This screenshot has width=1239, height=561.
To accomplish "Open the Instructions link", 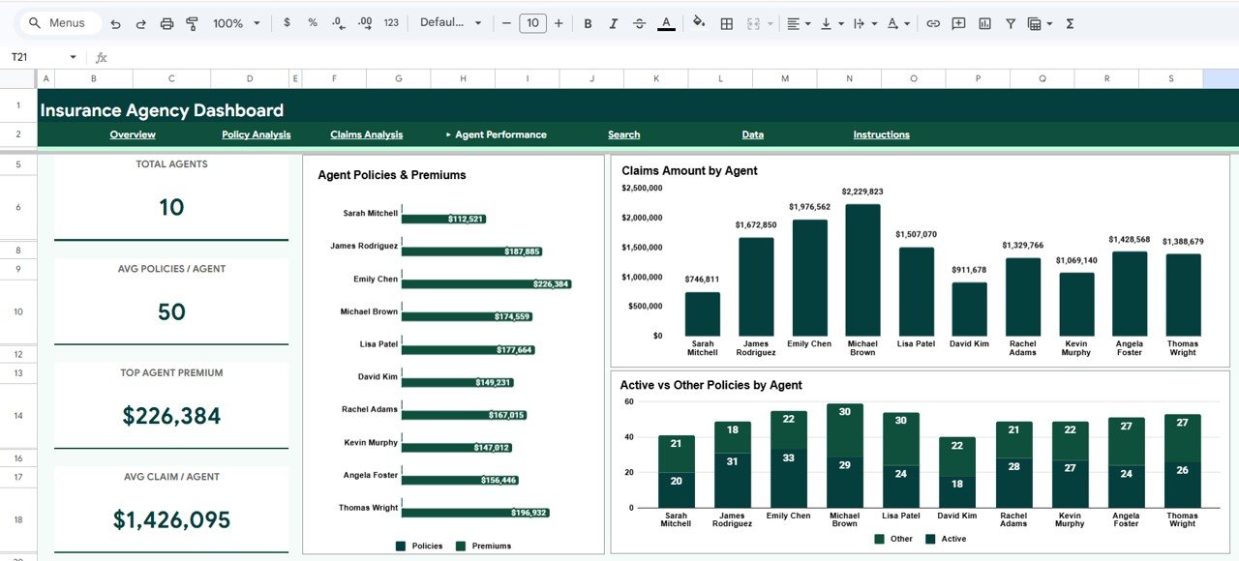I will click(x=881, y=134).
